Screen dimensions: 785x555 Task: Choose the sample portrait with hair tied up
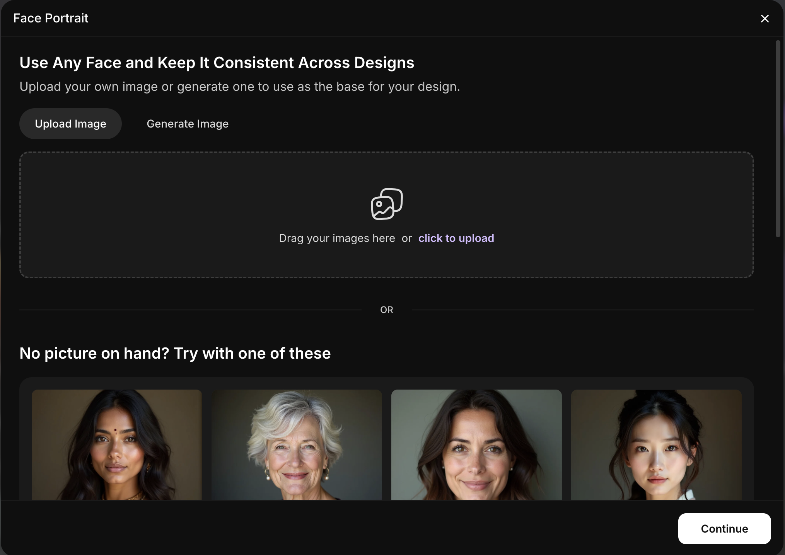(656, 445)
